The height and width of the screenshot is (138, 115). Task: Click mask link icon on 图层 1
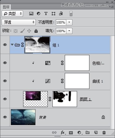(50, 99)
